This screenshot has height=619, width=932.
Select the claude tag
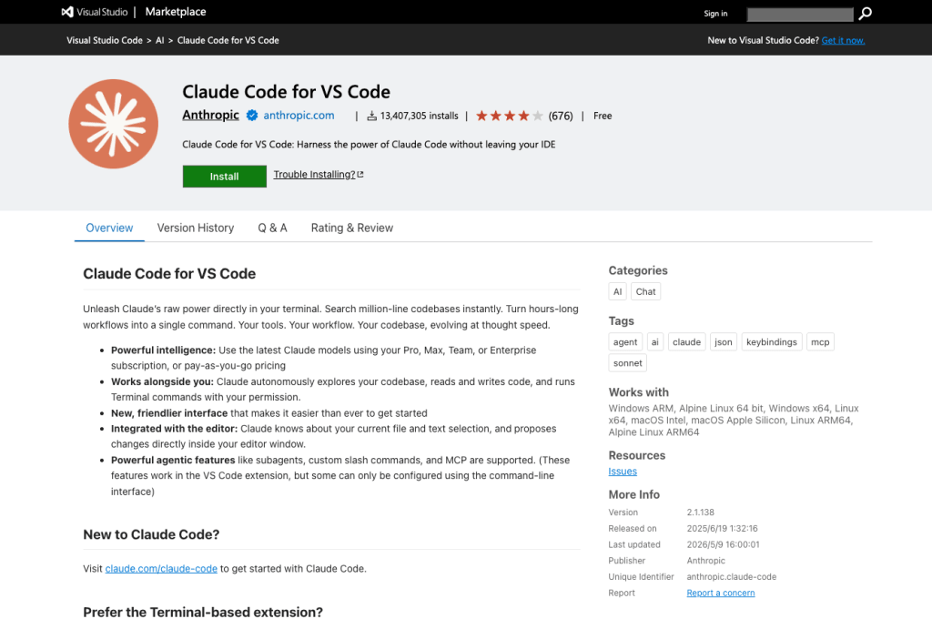coord(686,342)
